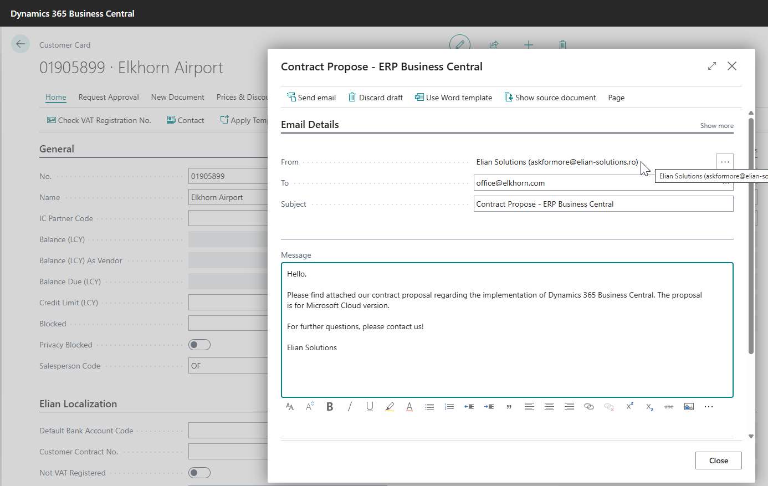Align message text left
The image size is (768, 486).
(x=529, y=407)
